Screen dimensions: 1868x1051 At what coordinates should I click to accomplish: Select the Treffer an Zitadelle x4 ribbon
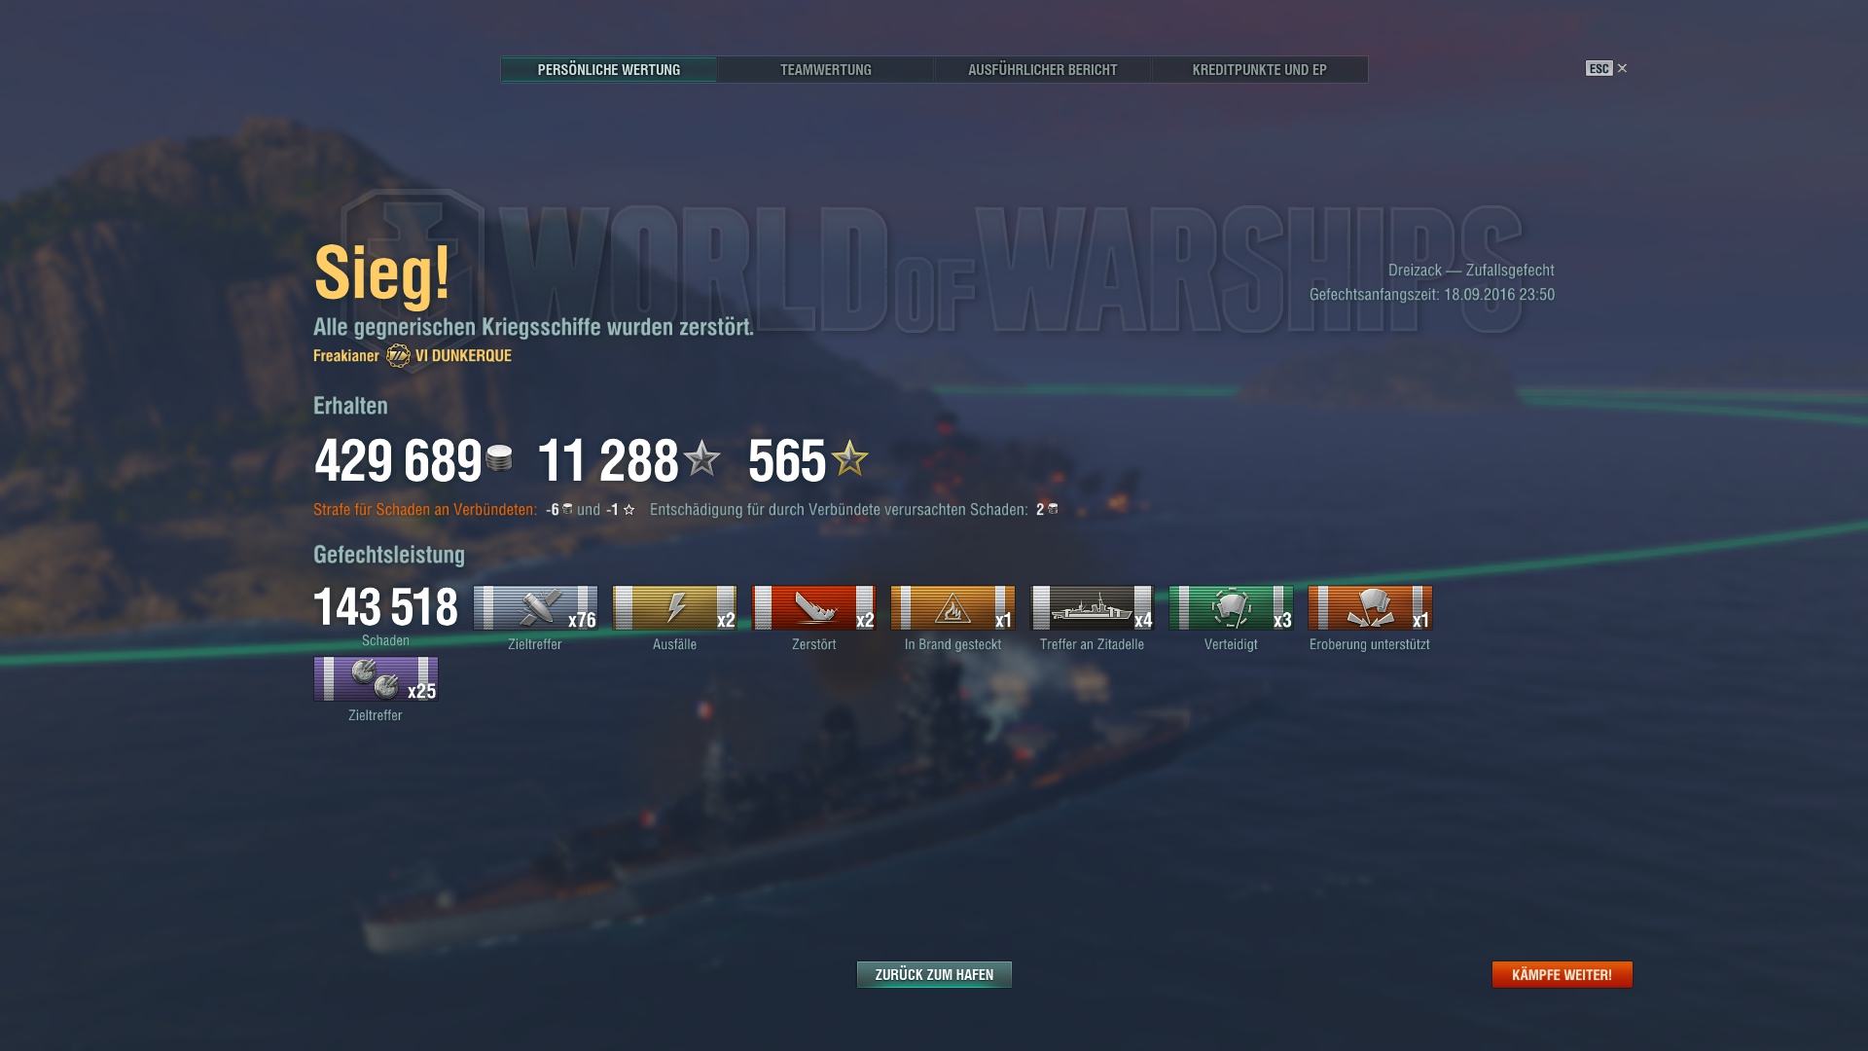point(1092,608)
